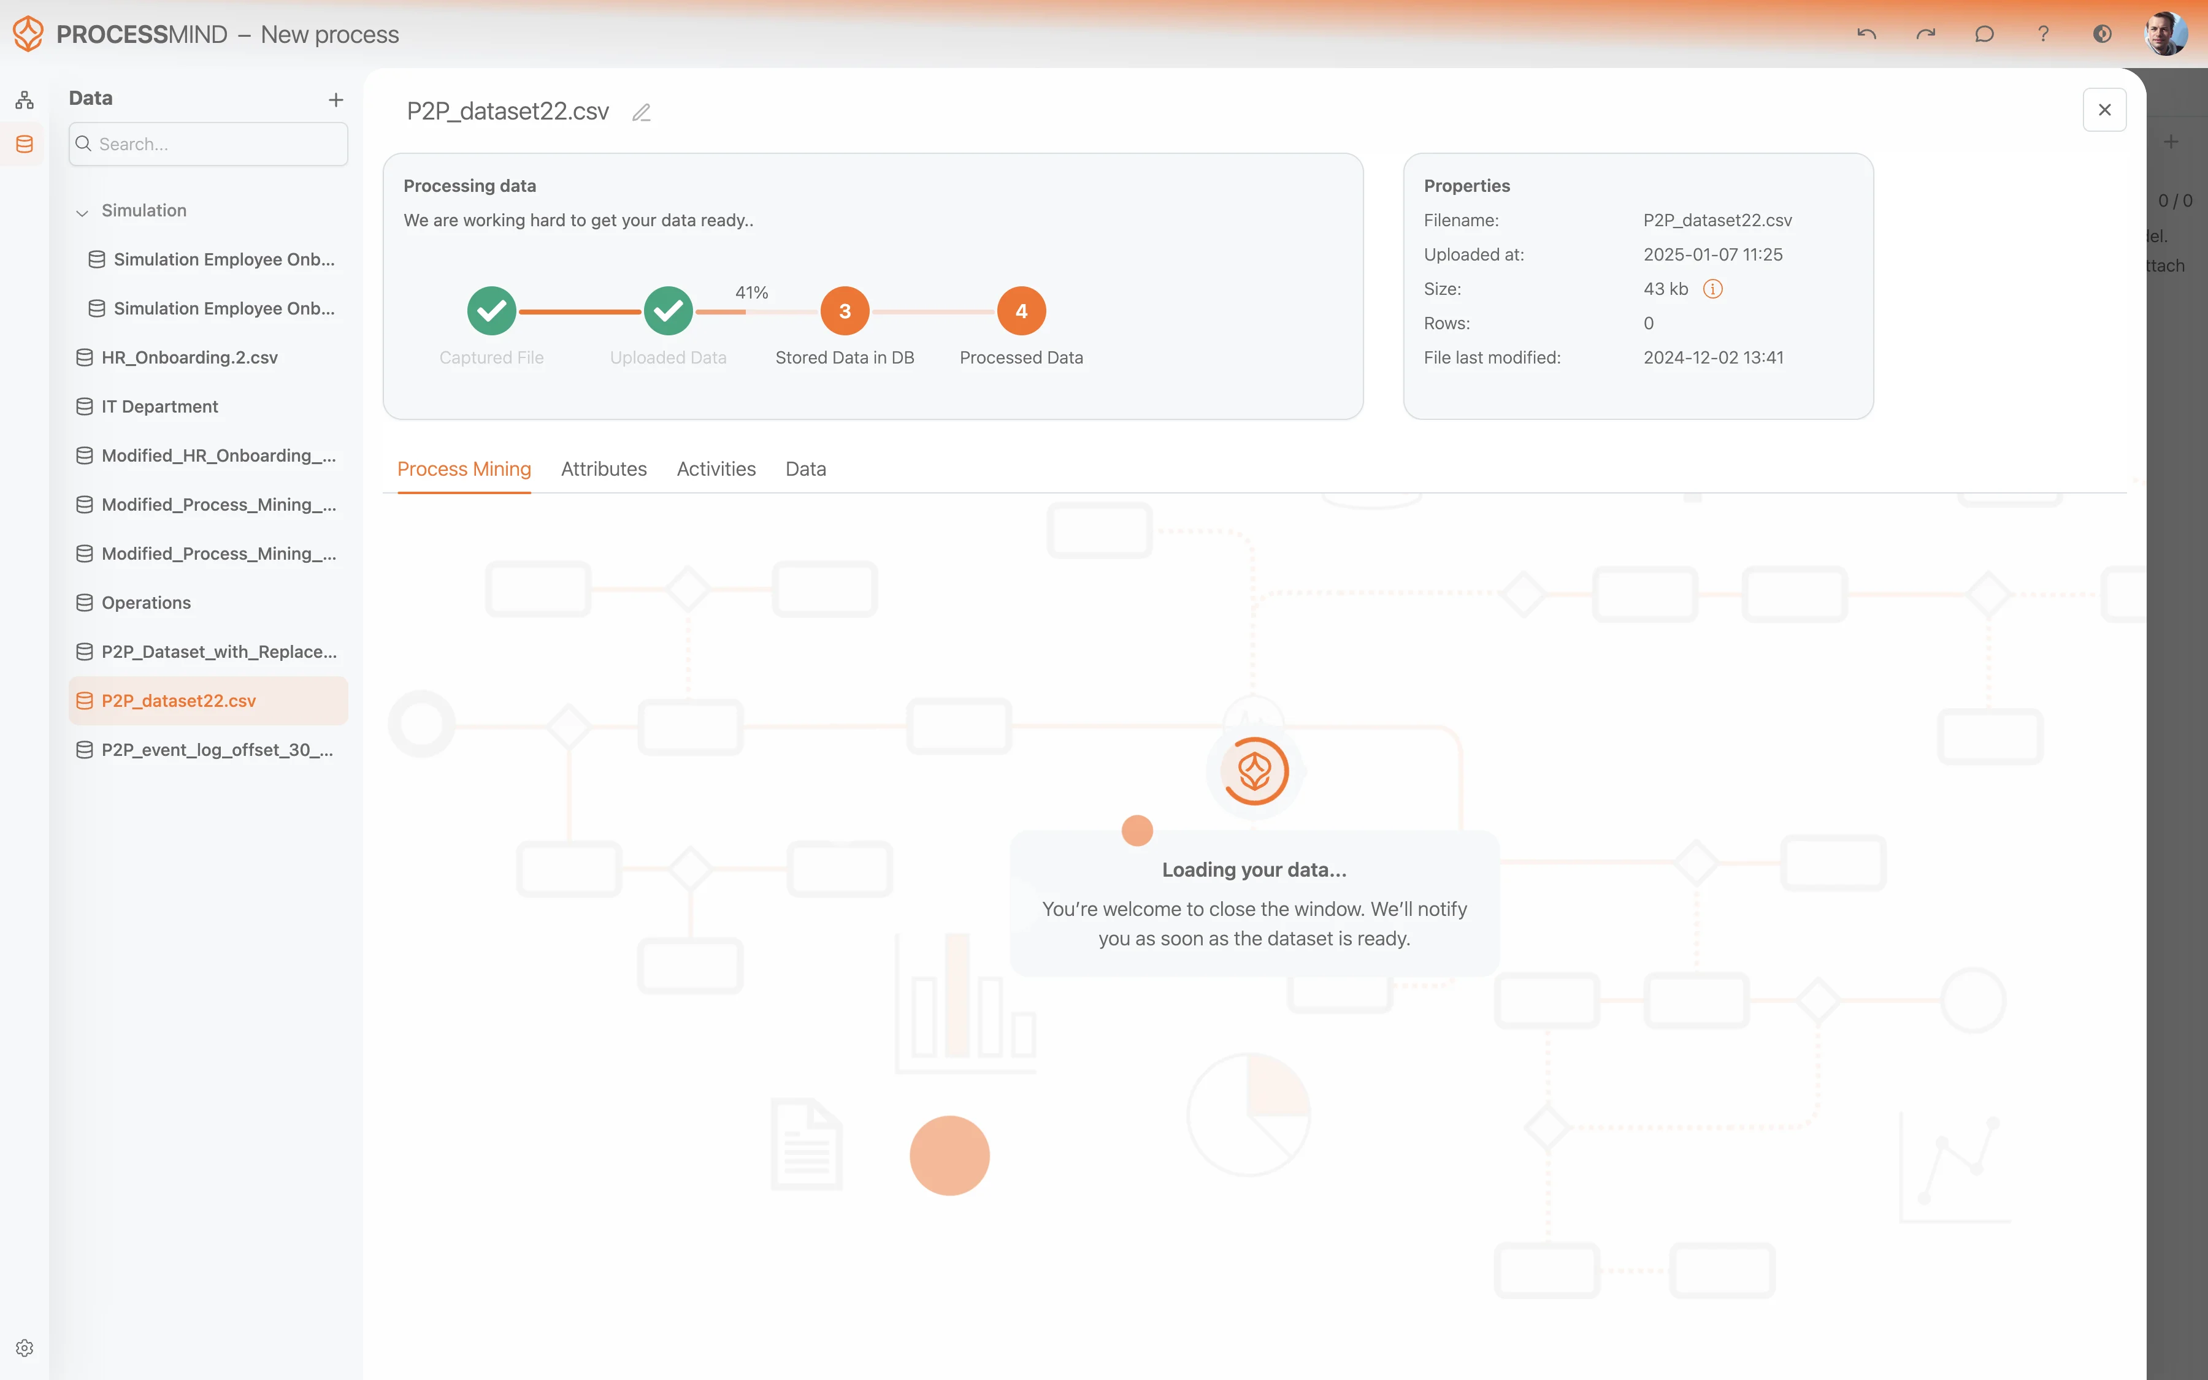Click the redo arrow icon

coord(1925,34)
